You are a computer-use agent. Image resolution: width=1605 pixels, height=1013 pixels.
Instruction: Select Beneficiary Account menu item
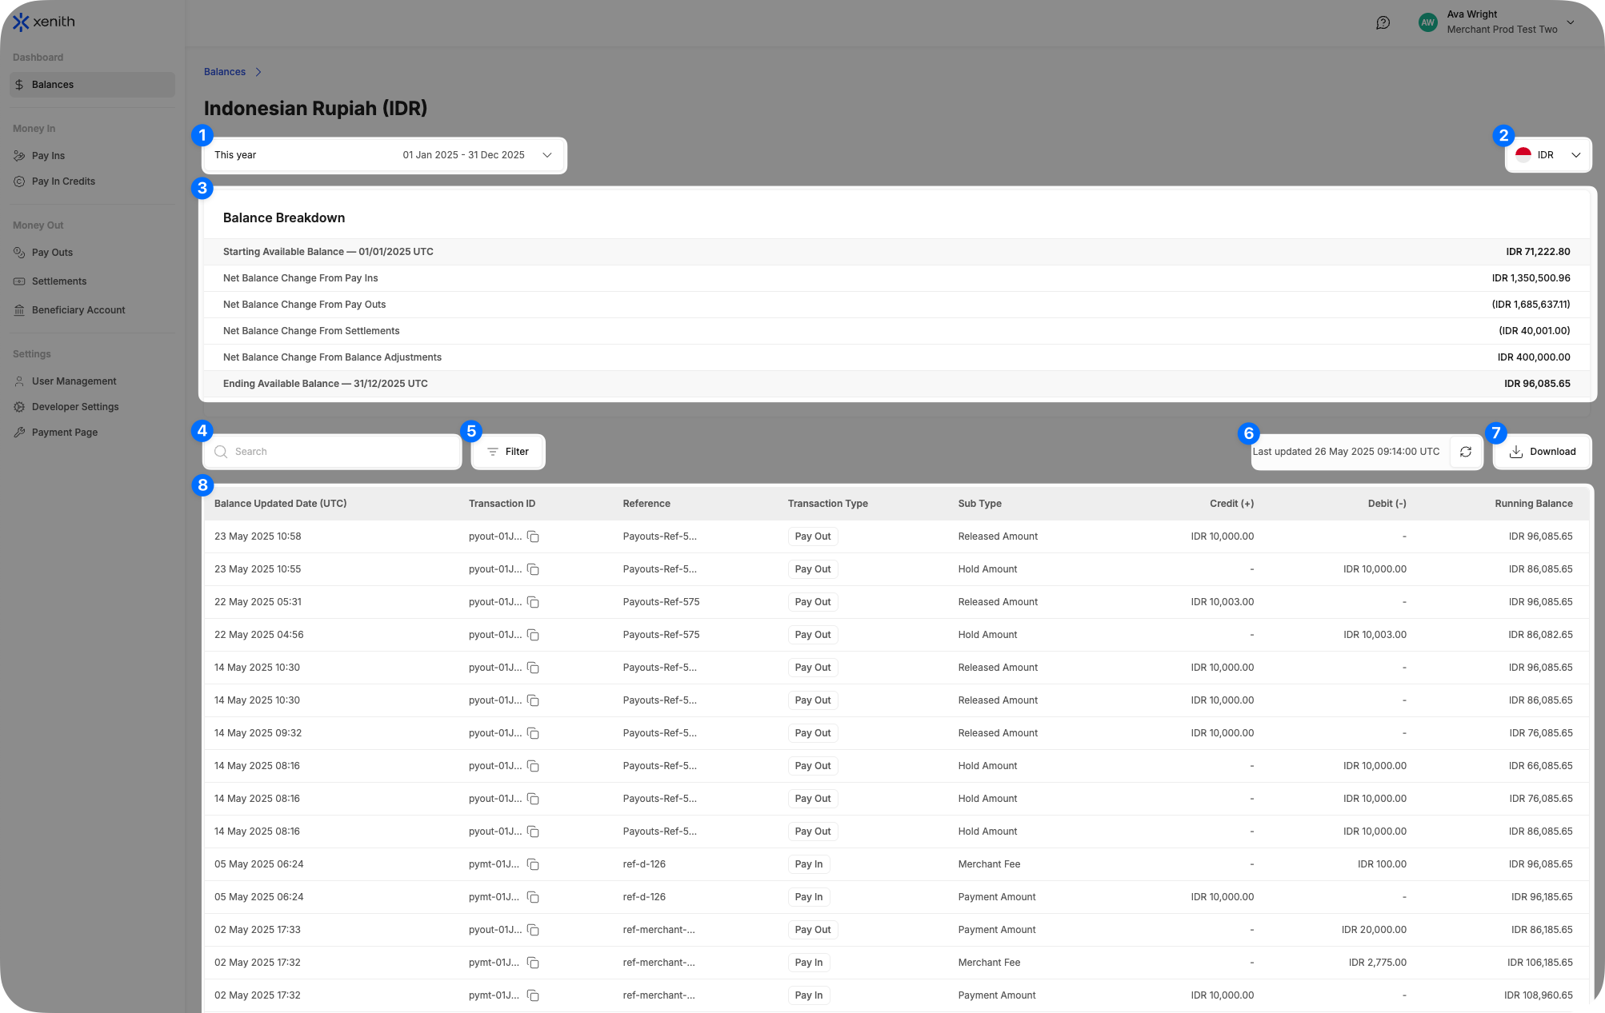click(78, 310)
